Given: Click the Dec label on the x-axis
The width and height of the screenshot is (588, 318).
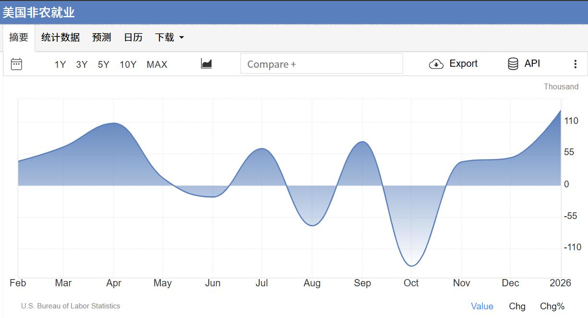Looking at the screenshot, I should [510, 283].
